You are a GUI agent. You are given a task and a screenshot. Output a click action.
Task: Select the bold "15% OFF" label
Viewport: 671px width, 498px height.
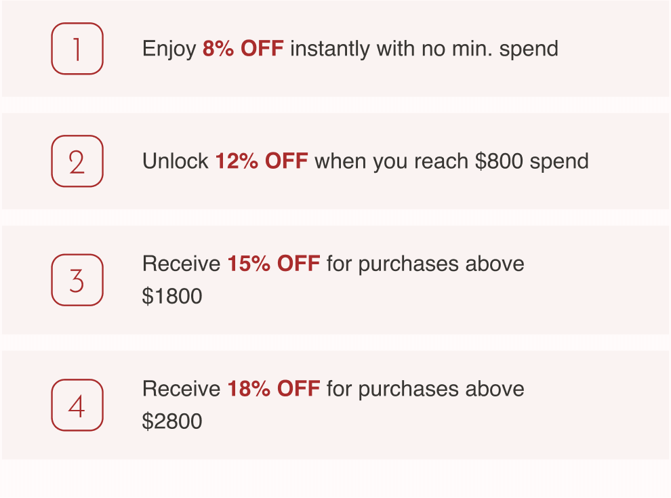click(x=274, y=264)
